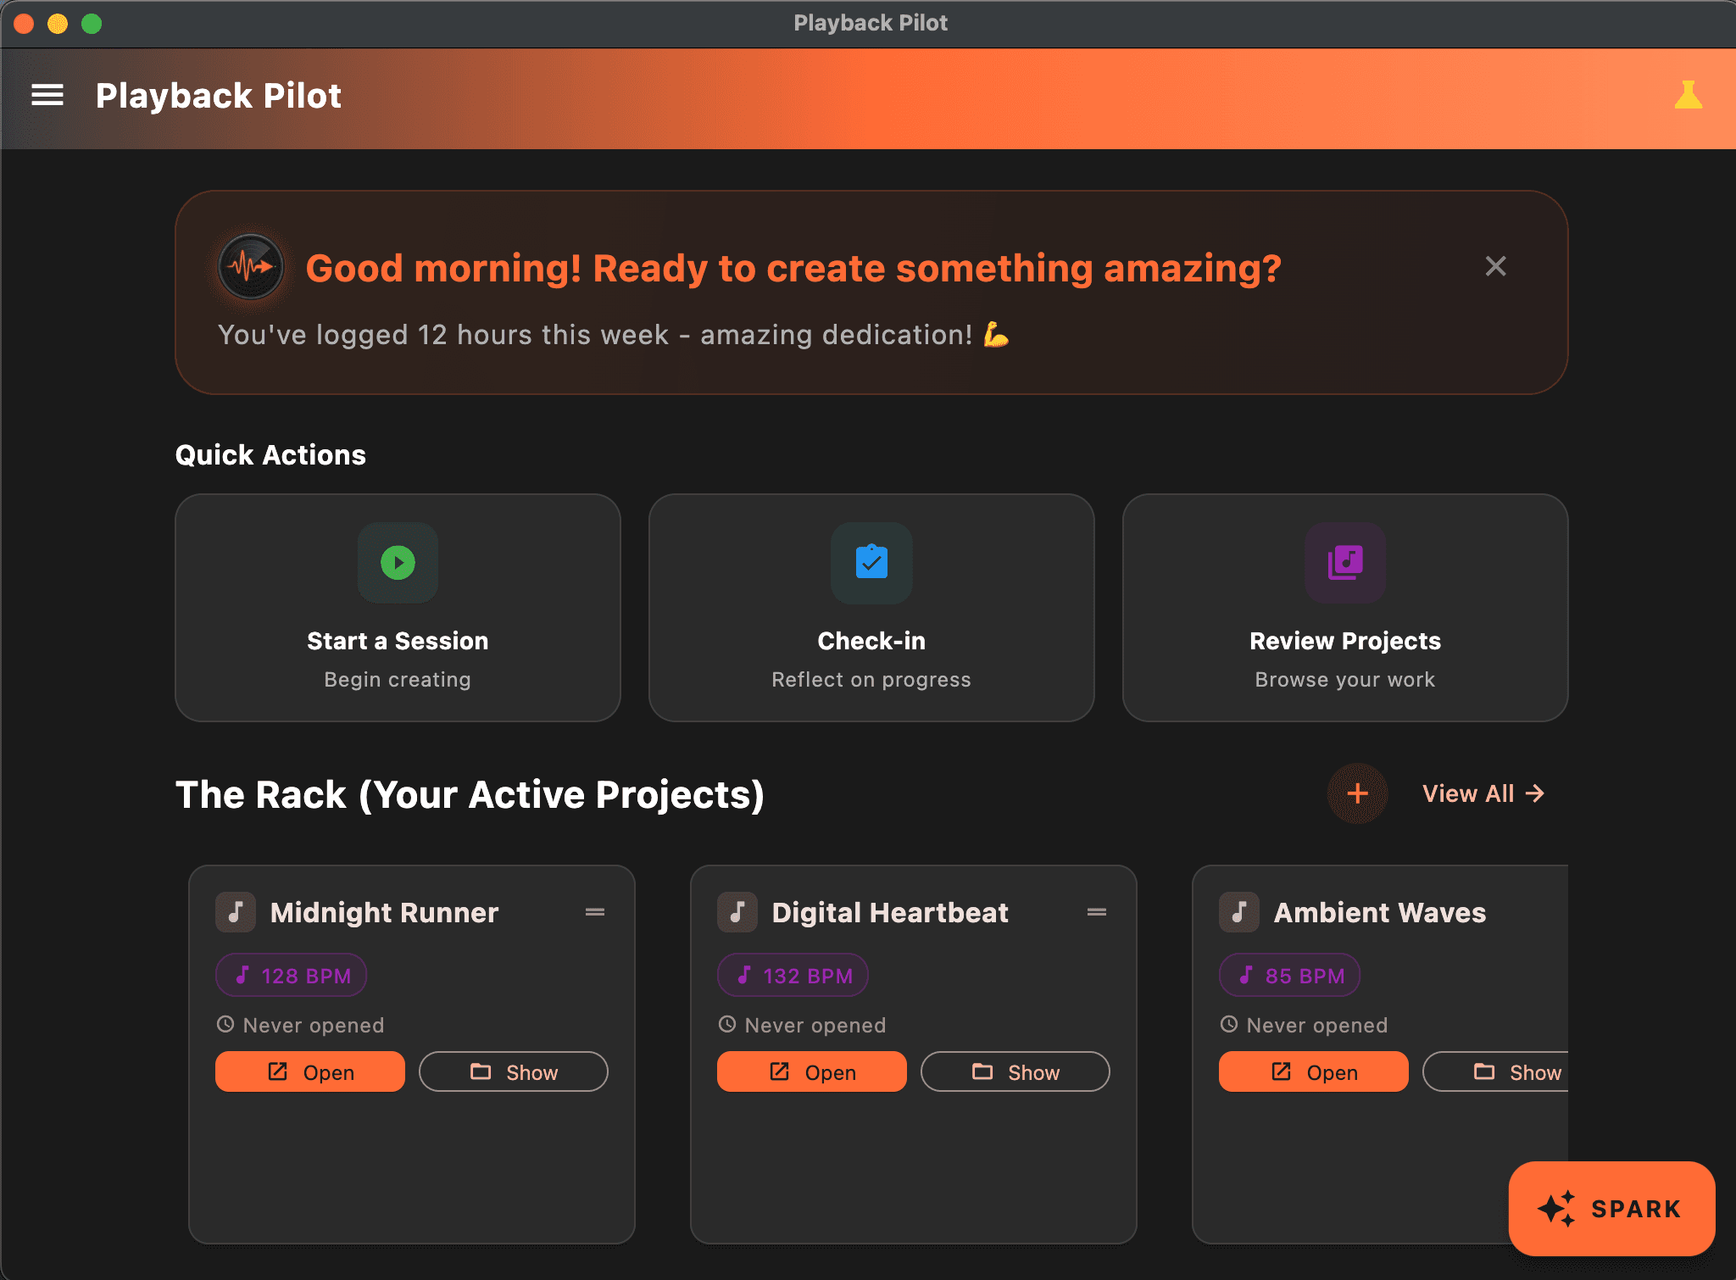
Task: Click the 132 BPM badge on Digital Heartbeat
Action: 793,975
